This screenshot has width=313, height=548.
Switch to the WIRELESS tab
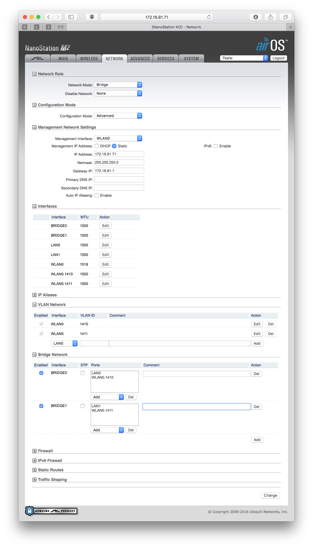tap(89, 59)
